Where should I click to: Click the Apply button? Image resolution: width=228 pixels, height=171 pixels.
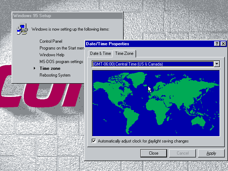click(x=211, y=153)
